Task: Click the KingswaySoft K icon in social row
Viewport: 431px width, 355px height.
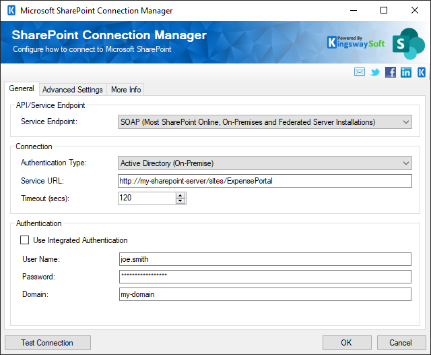Action: [422, 72]
